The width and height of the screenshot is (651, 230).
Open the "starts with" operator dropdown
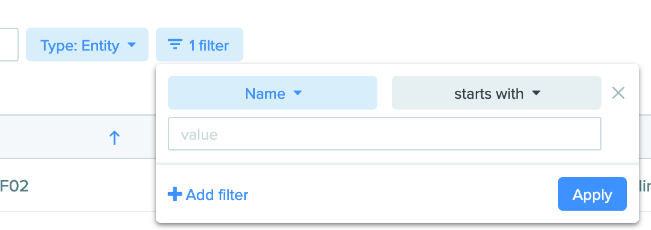pyautogui.click(x=496, y=93)
